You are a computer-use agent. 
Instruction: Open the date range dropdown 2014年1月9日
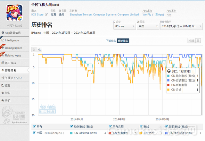pos(182,26)
